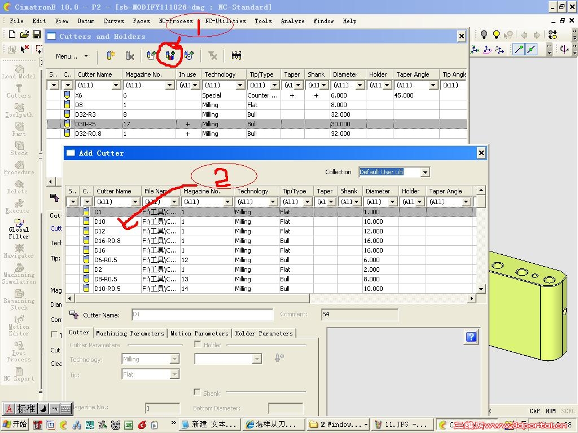The image size is (578, 433).
Task: Toggle the Holder checkbox
Action: click(198, 344)
